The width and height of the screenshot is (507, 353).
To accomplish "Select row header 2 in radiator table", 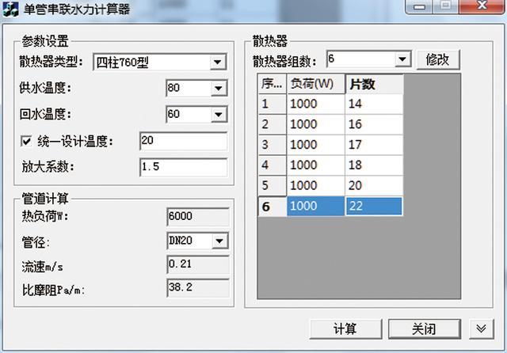I will pos(272,124).
